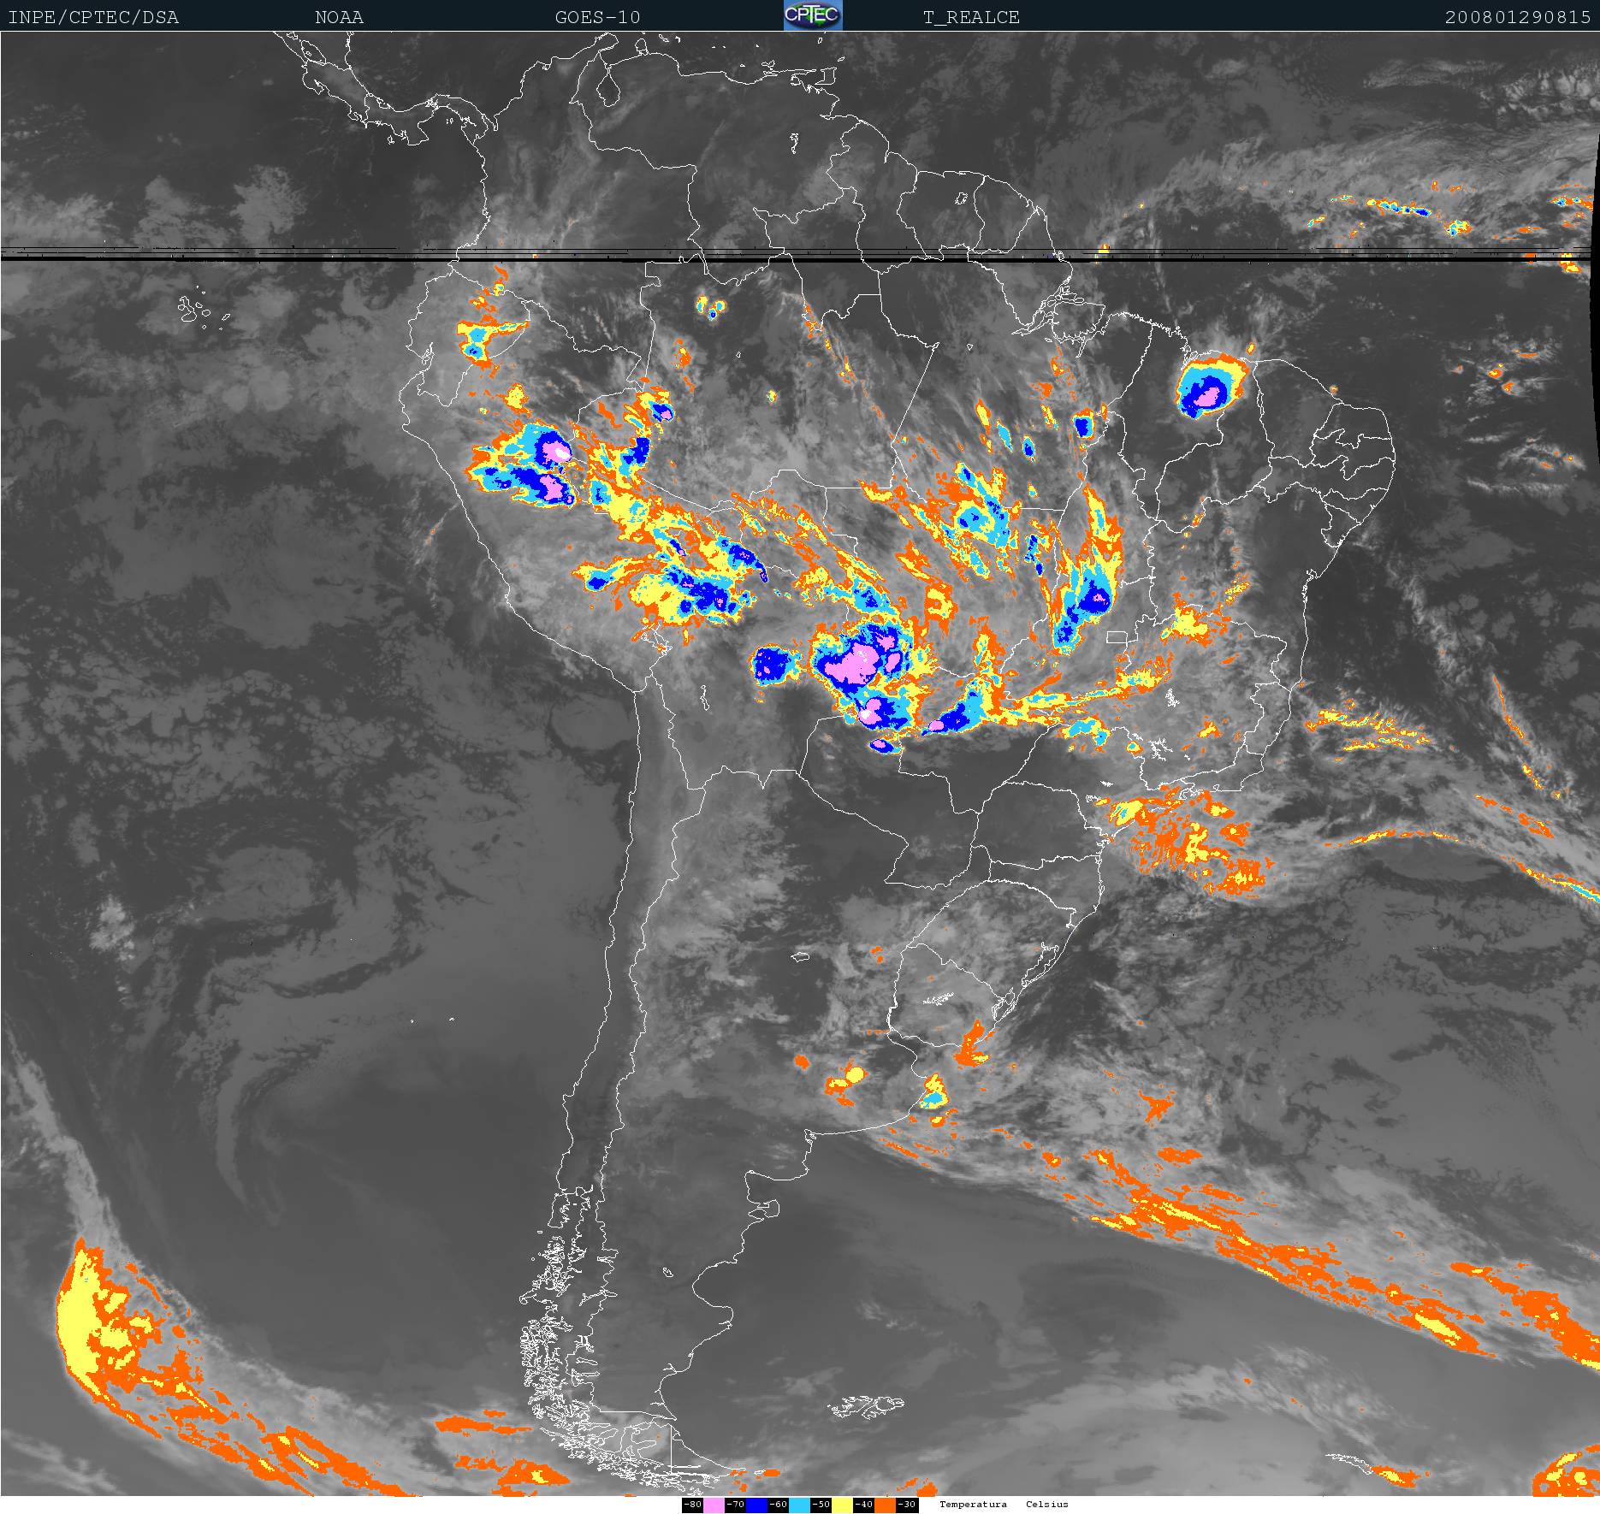Pick the dark blue legend swatch
This screenshot has width=1600, height=1514.
pyautogui.click(x=756, y=1505)
